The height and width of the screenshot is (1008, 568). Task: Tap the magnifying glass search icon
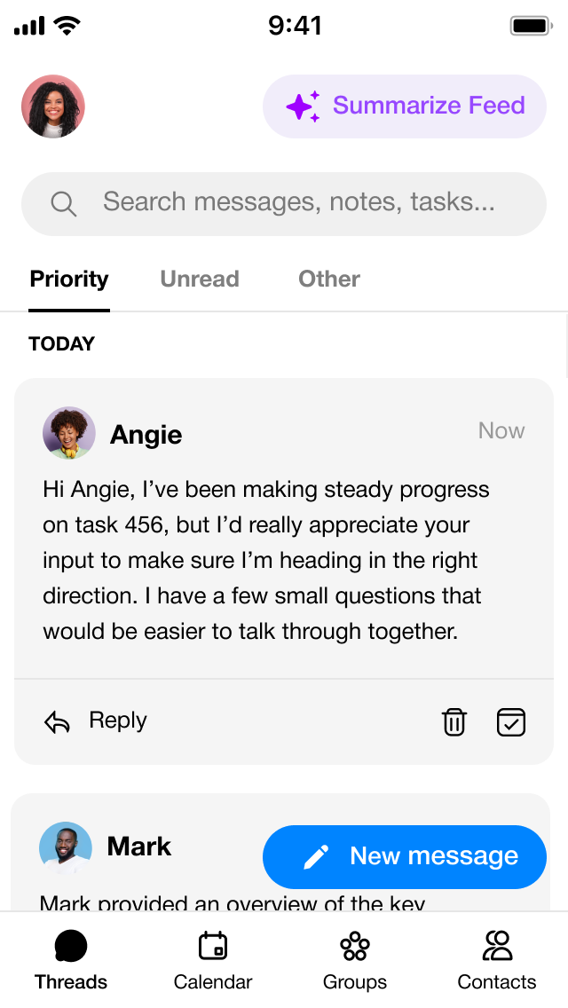point(63,204)
